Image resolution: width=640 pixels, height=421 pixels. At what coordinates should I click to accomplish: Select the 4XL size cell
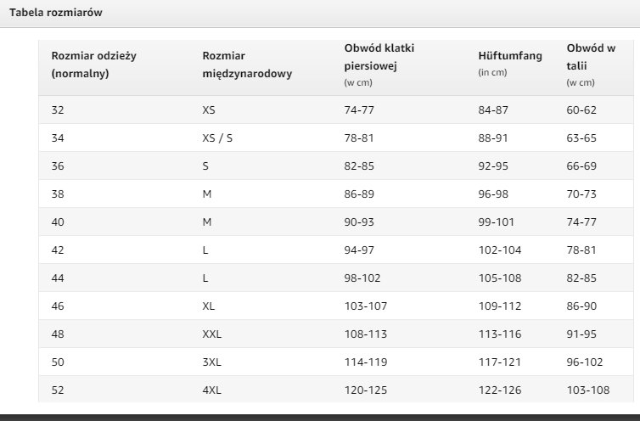(x=212, y=390)
